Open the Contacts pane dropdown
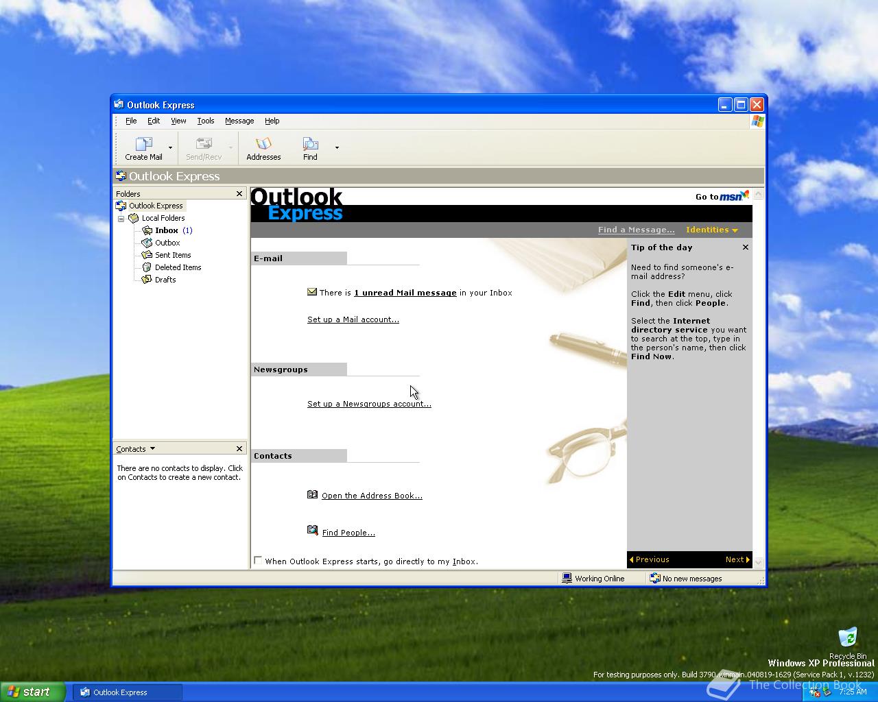Viewport: 878px width, 702px height. click(x=152, y=449)
